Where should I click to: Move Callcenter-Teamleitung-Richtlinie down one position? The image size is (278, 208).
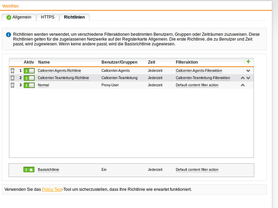(x=248, y=78)
